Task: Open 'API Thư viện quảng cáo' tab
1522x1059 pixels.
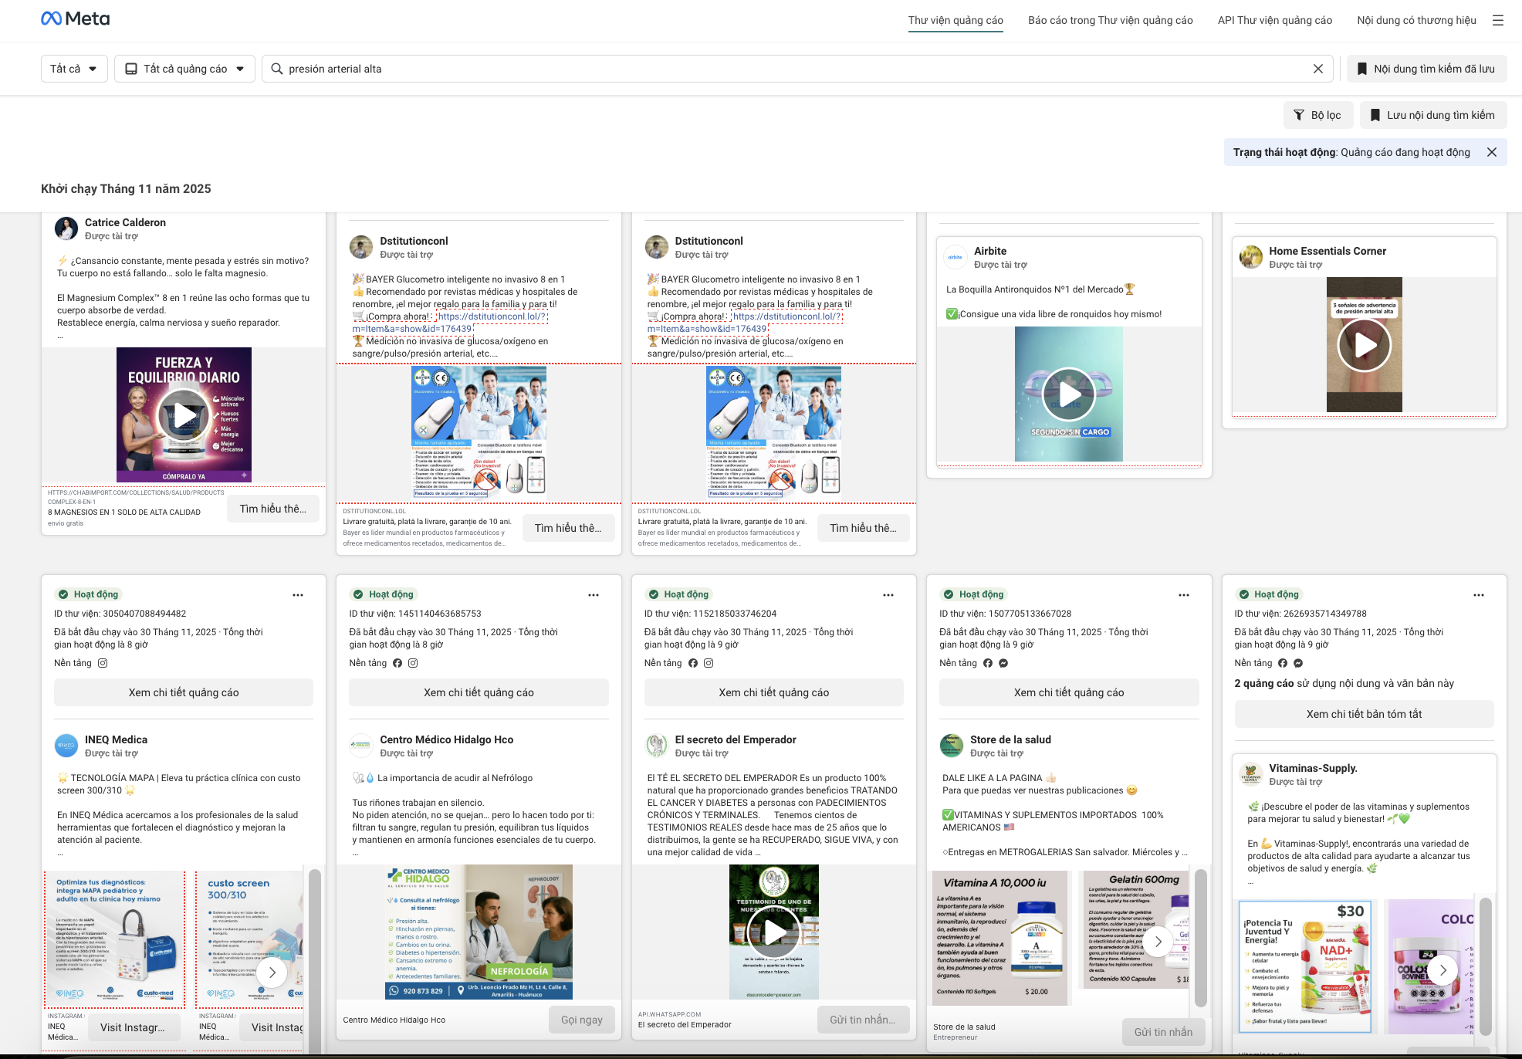Action: 1274,21
